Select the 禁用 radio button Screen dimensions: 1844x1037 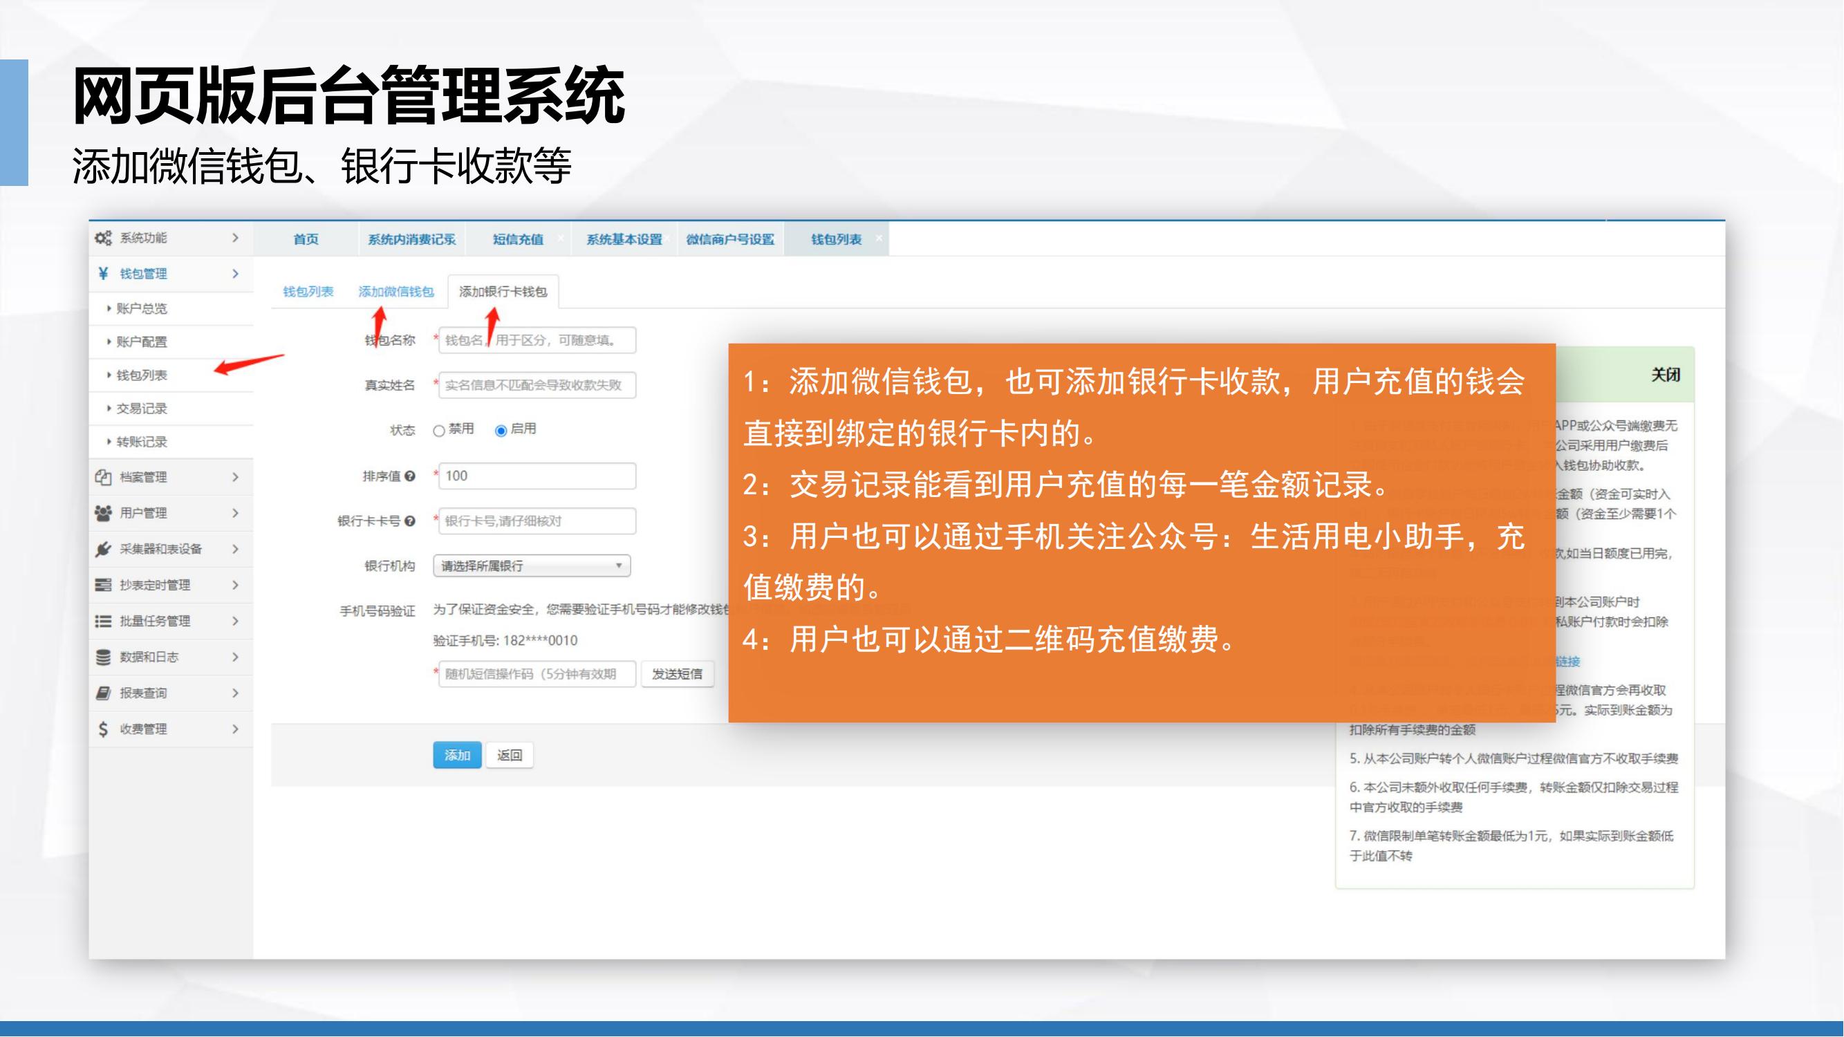439,431
